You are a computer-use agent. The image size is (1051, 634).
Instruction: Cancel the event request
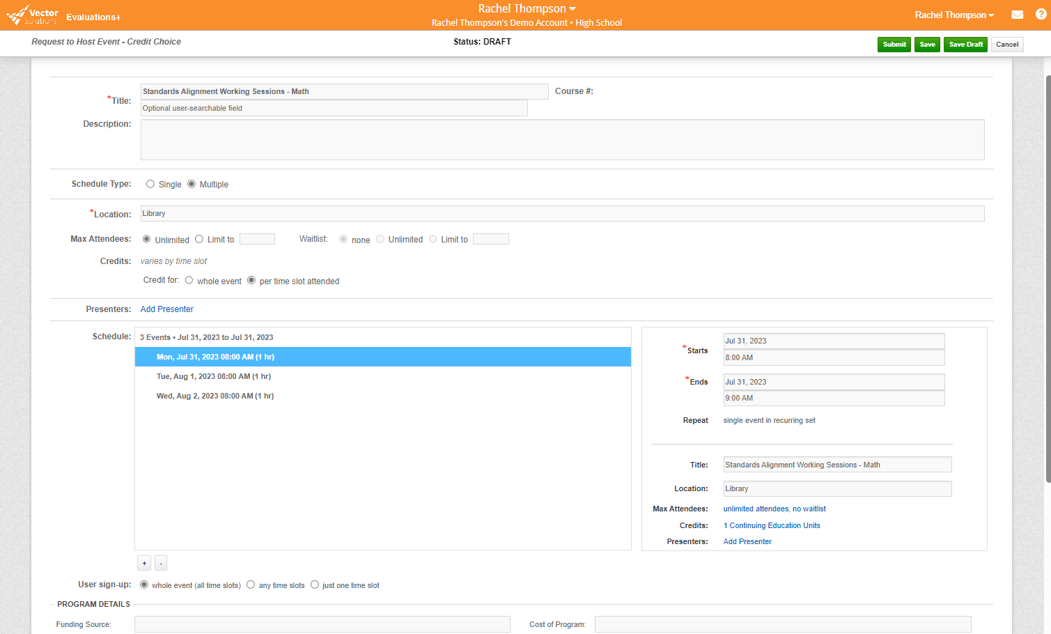click(1007, 44)
